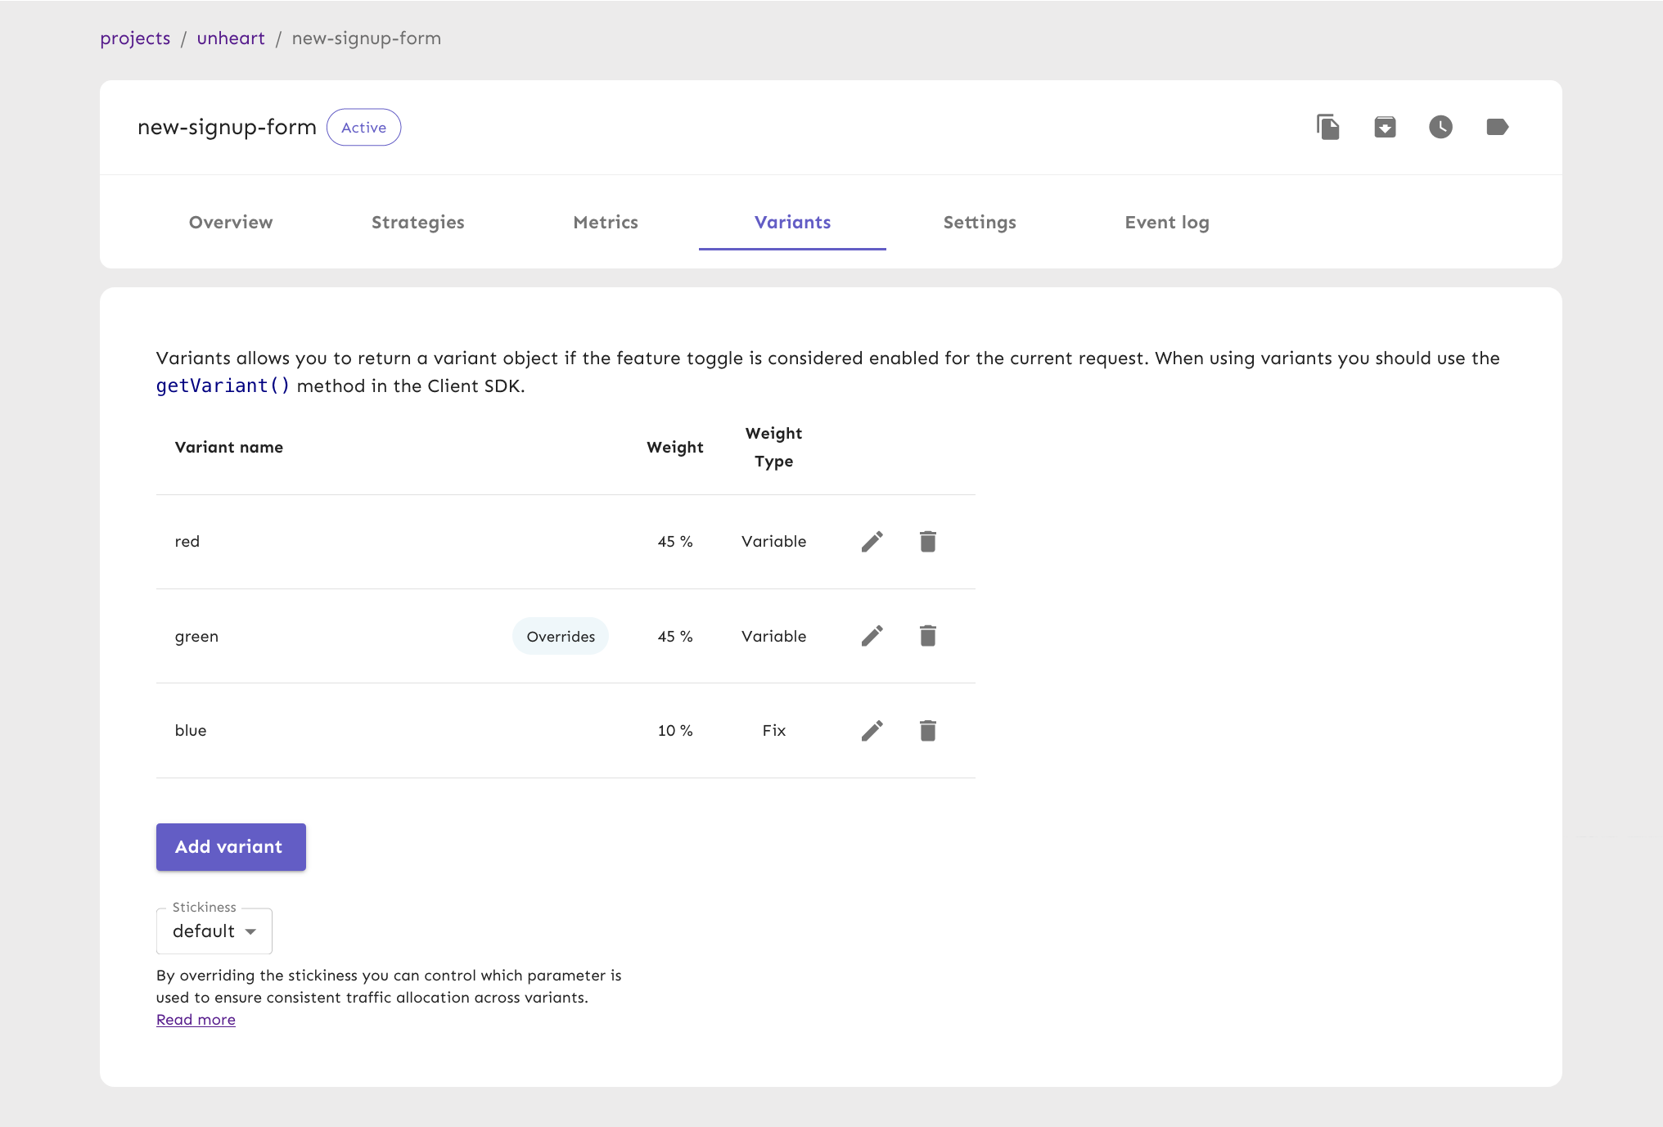
Task: Edit the green variant
Action: pos(872,636)
